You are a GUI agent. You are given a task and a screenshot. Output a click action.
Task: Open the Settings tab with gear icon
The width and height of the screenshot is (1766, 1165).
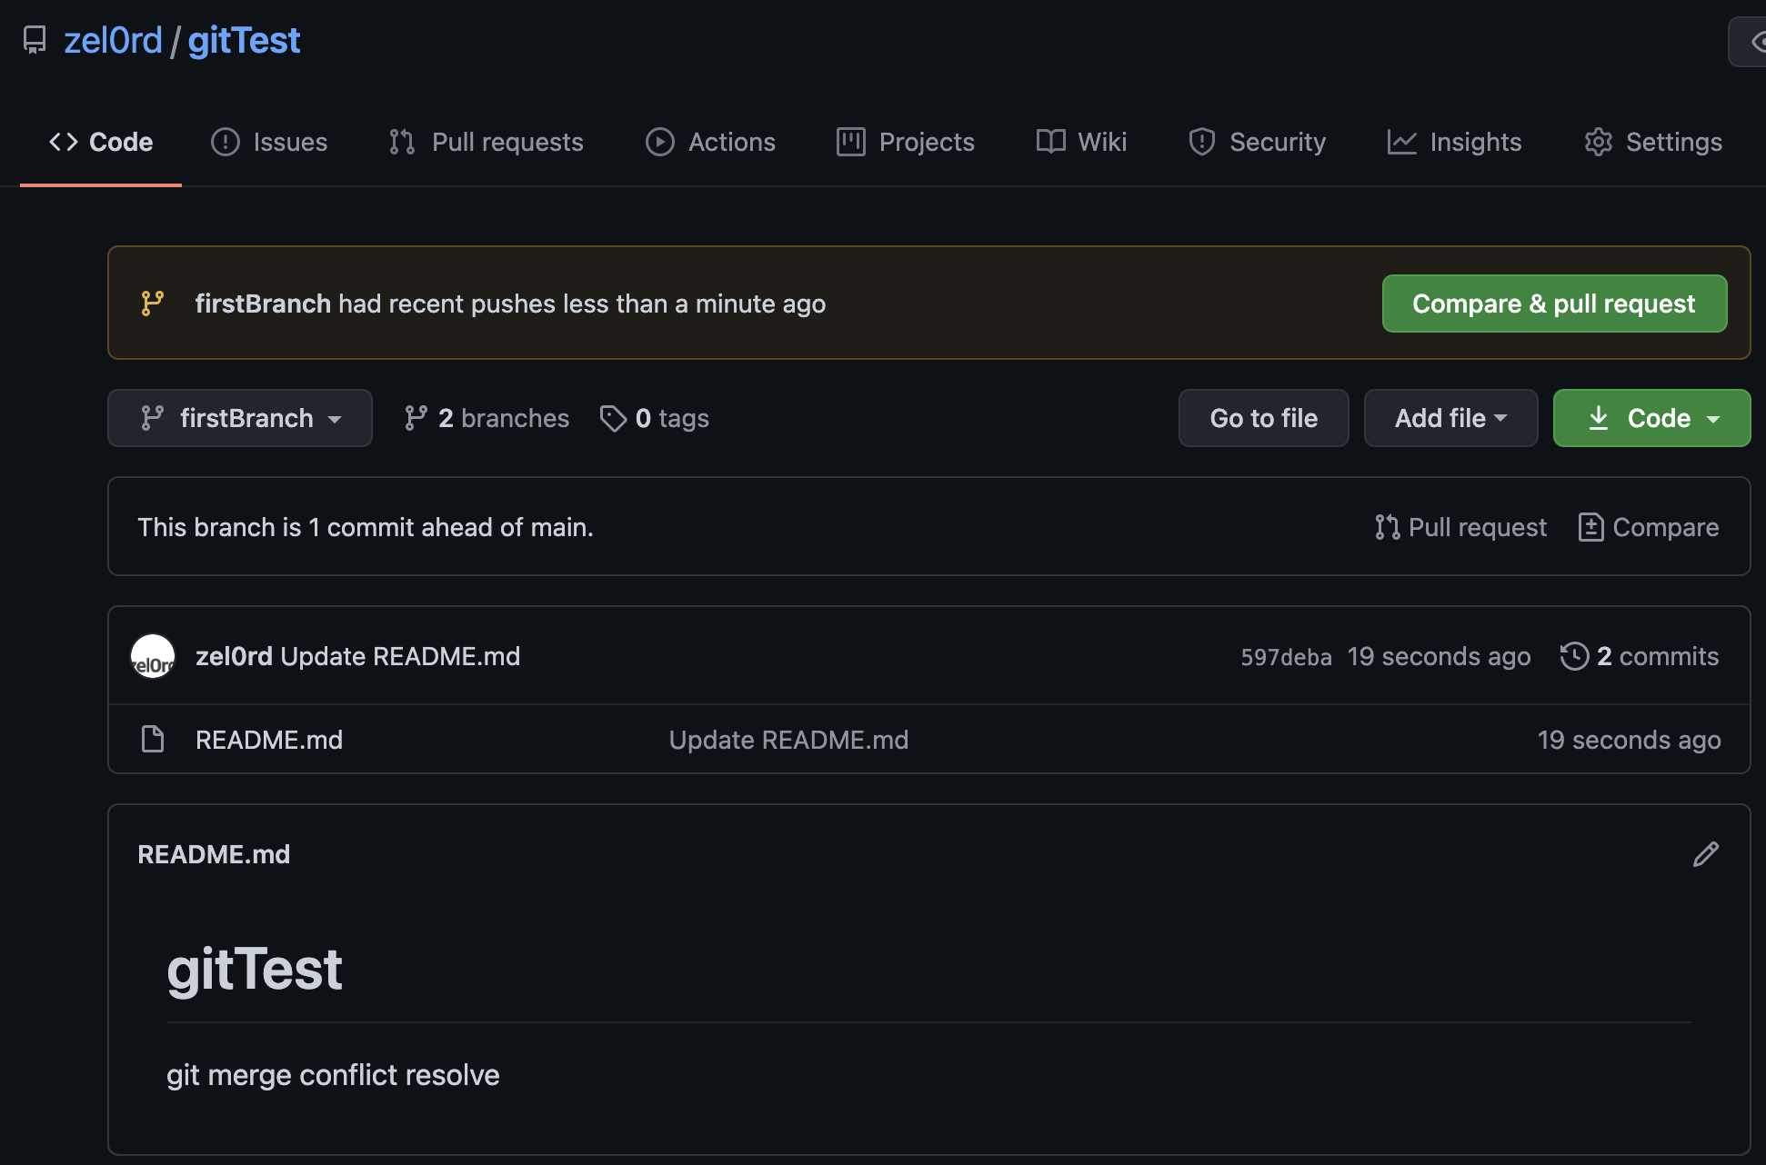(x=1652, y=142)
